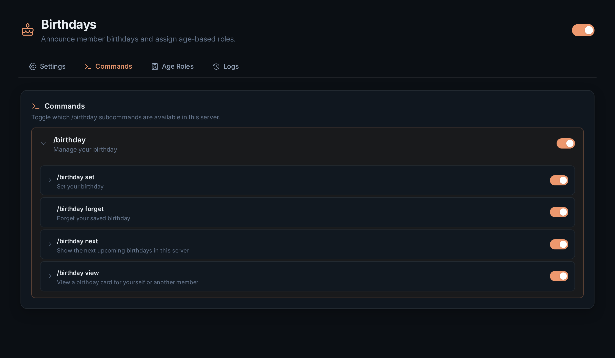Toggle off the /birthday forget subcommand
615x358 pixels.
click(559, 212)
